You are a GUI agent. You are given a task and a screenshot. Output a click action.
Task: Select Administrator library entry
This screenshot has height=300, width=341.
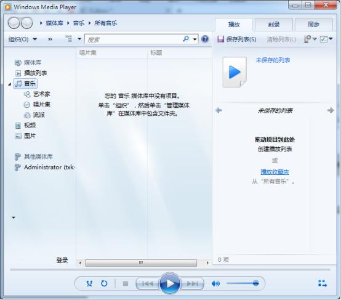44,167
